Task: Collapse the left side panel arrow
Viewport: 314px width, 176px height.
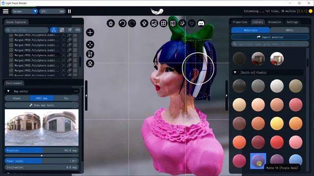Action: click(86, 95)
